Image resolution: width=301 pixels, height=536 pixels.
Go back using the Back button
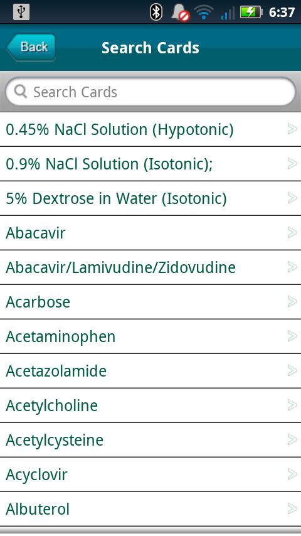pyautogui.click(x=31, y=47)
